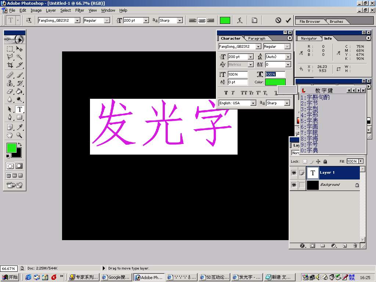
Task: Open Fill opacity slider arrow in Layers panel
Action: tap(361, 162)
